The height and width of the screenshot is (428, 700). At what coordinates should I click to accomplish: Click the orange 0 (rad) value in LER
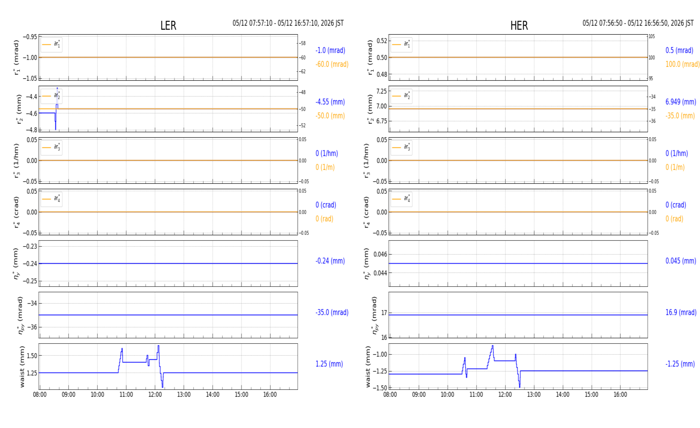coord(324,219)
